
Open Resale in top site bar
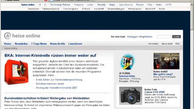click(x=140, y=5)
